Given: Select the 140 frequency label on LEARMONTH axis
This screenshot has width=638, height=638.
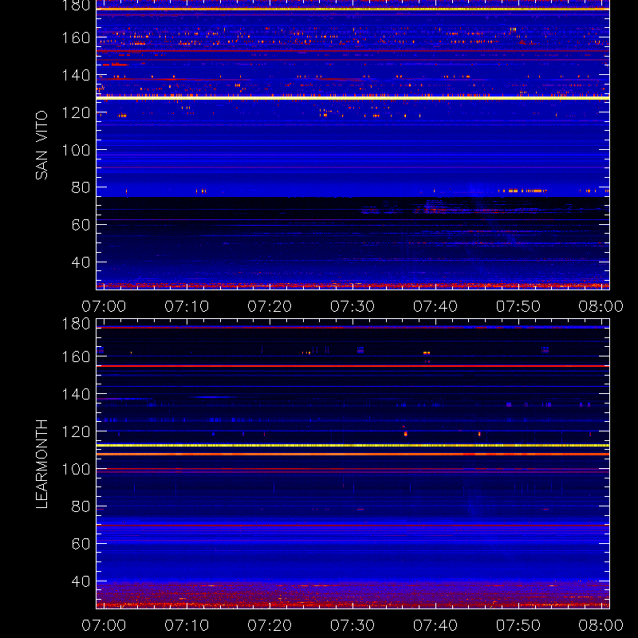Looking at the screenshot, I should [x=76, y=394].
